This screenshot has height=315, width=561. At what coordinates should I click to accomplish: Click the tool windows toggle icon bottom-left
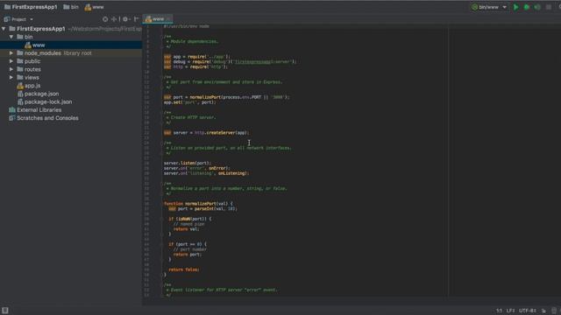pyautogui.click(x=5, y=311)
